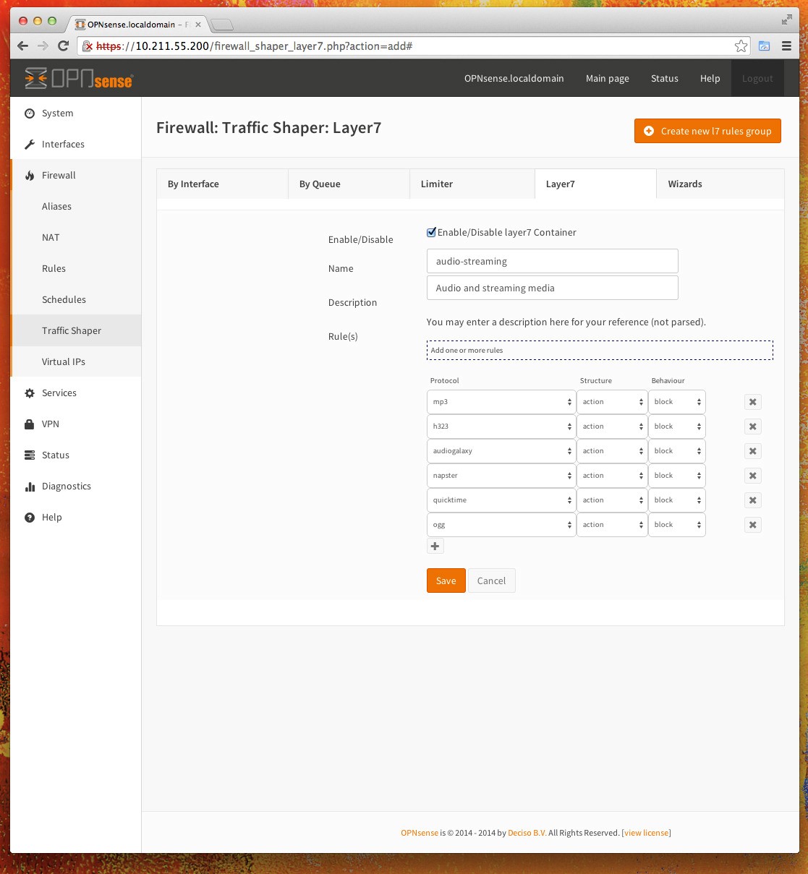
Task: Save the layer7 container
Action: (x=446, y=581)
